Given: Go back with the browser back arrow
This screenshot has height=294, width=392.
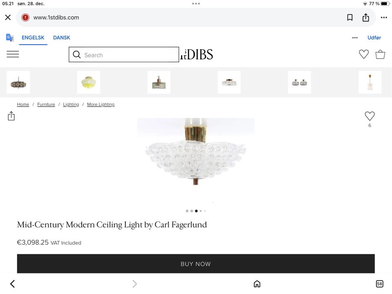Looking at the screenshot, I should click(13, 284).
